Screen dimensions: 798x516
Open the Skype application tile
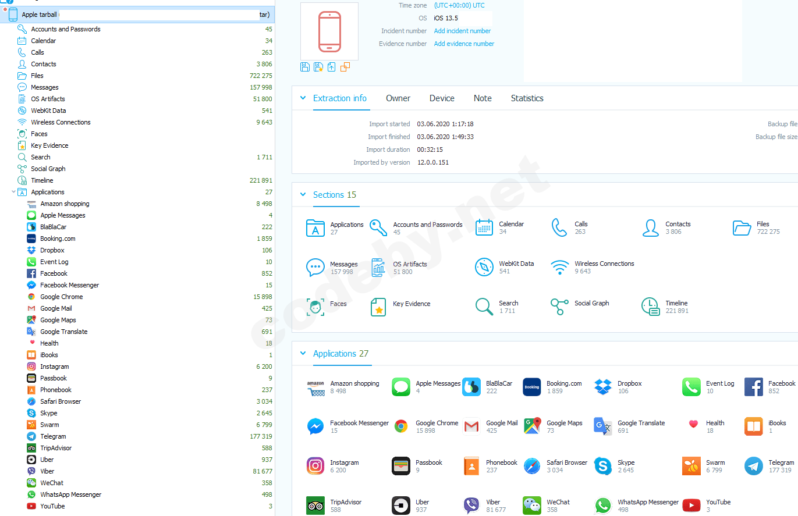(615, 466)
